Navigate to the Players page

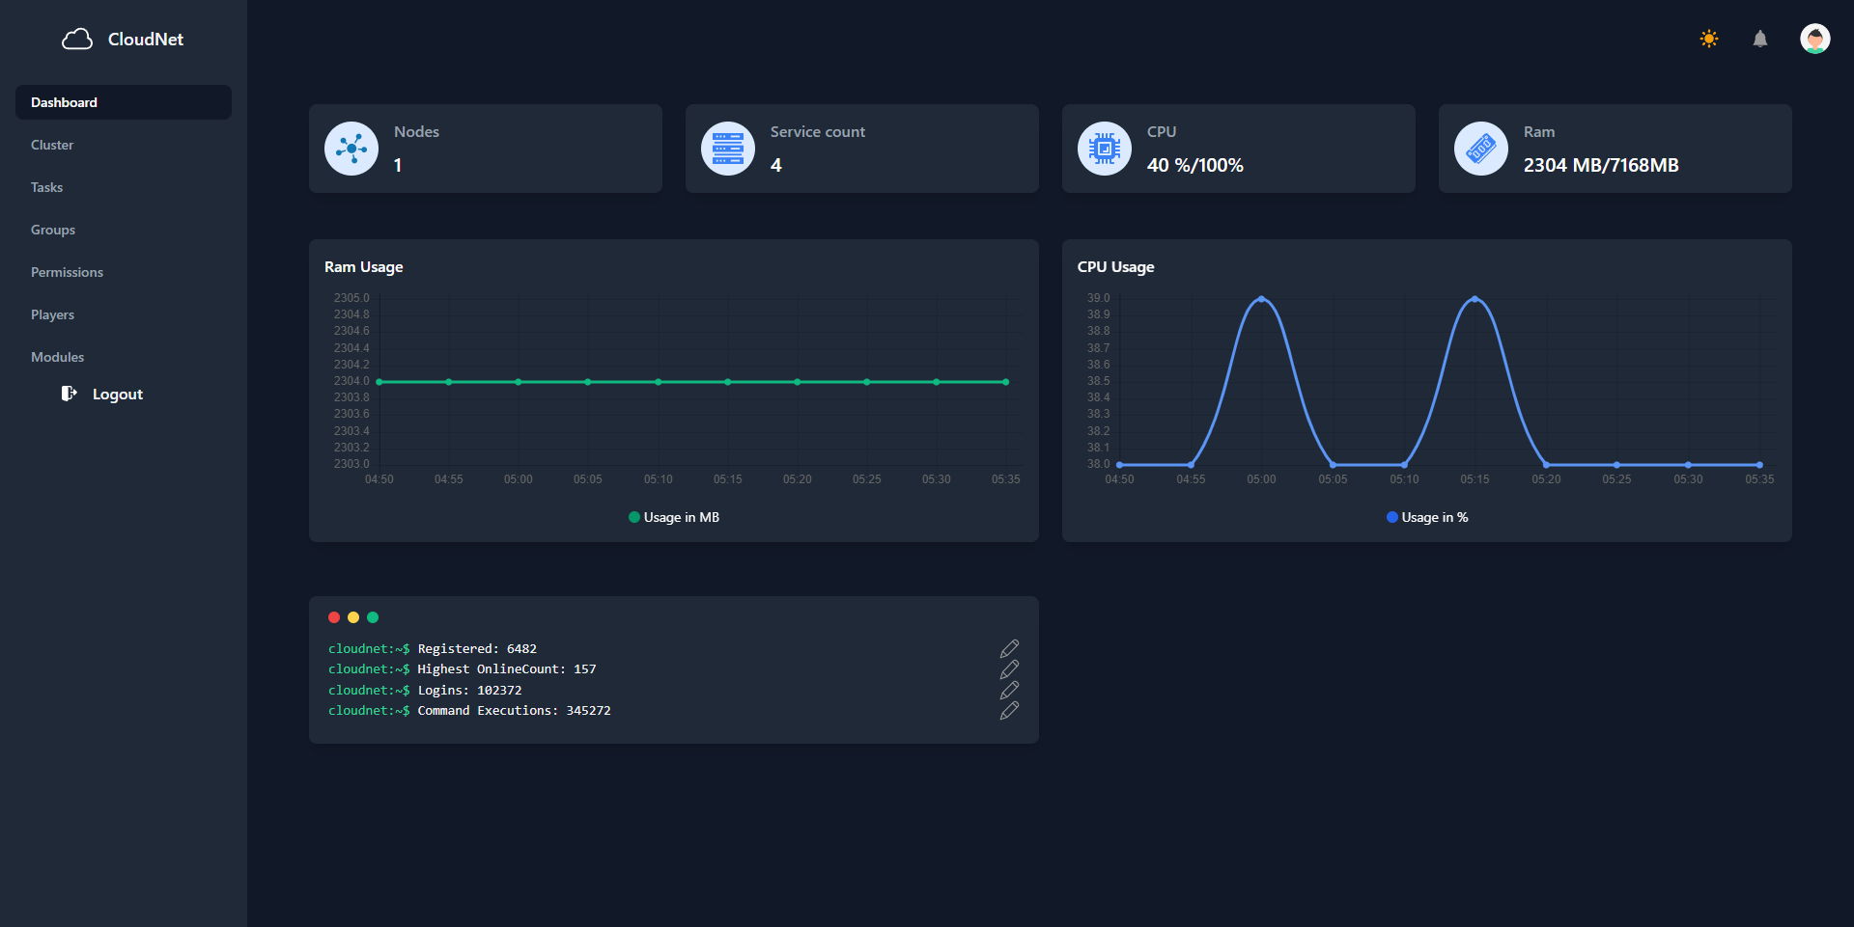pos(52,314)
